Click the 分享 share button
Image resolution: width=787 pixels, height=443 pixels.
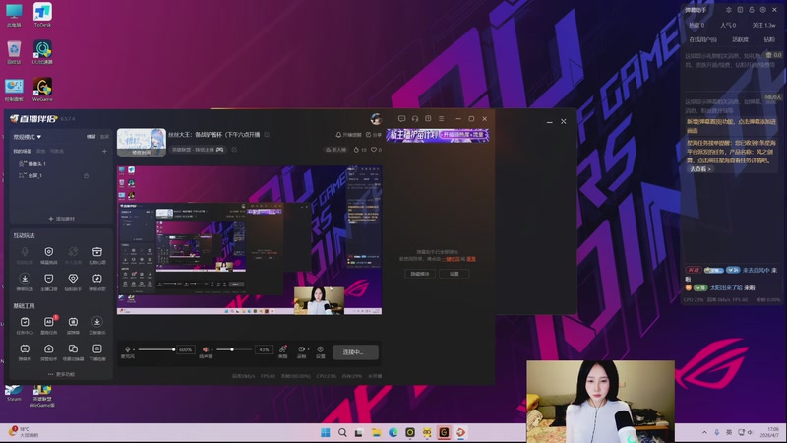(x=374, y=135)
